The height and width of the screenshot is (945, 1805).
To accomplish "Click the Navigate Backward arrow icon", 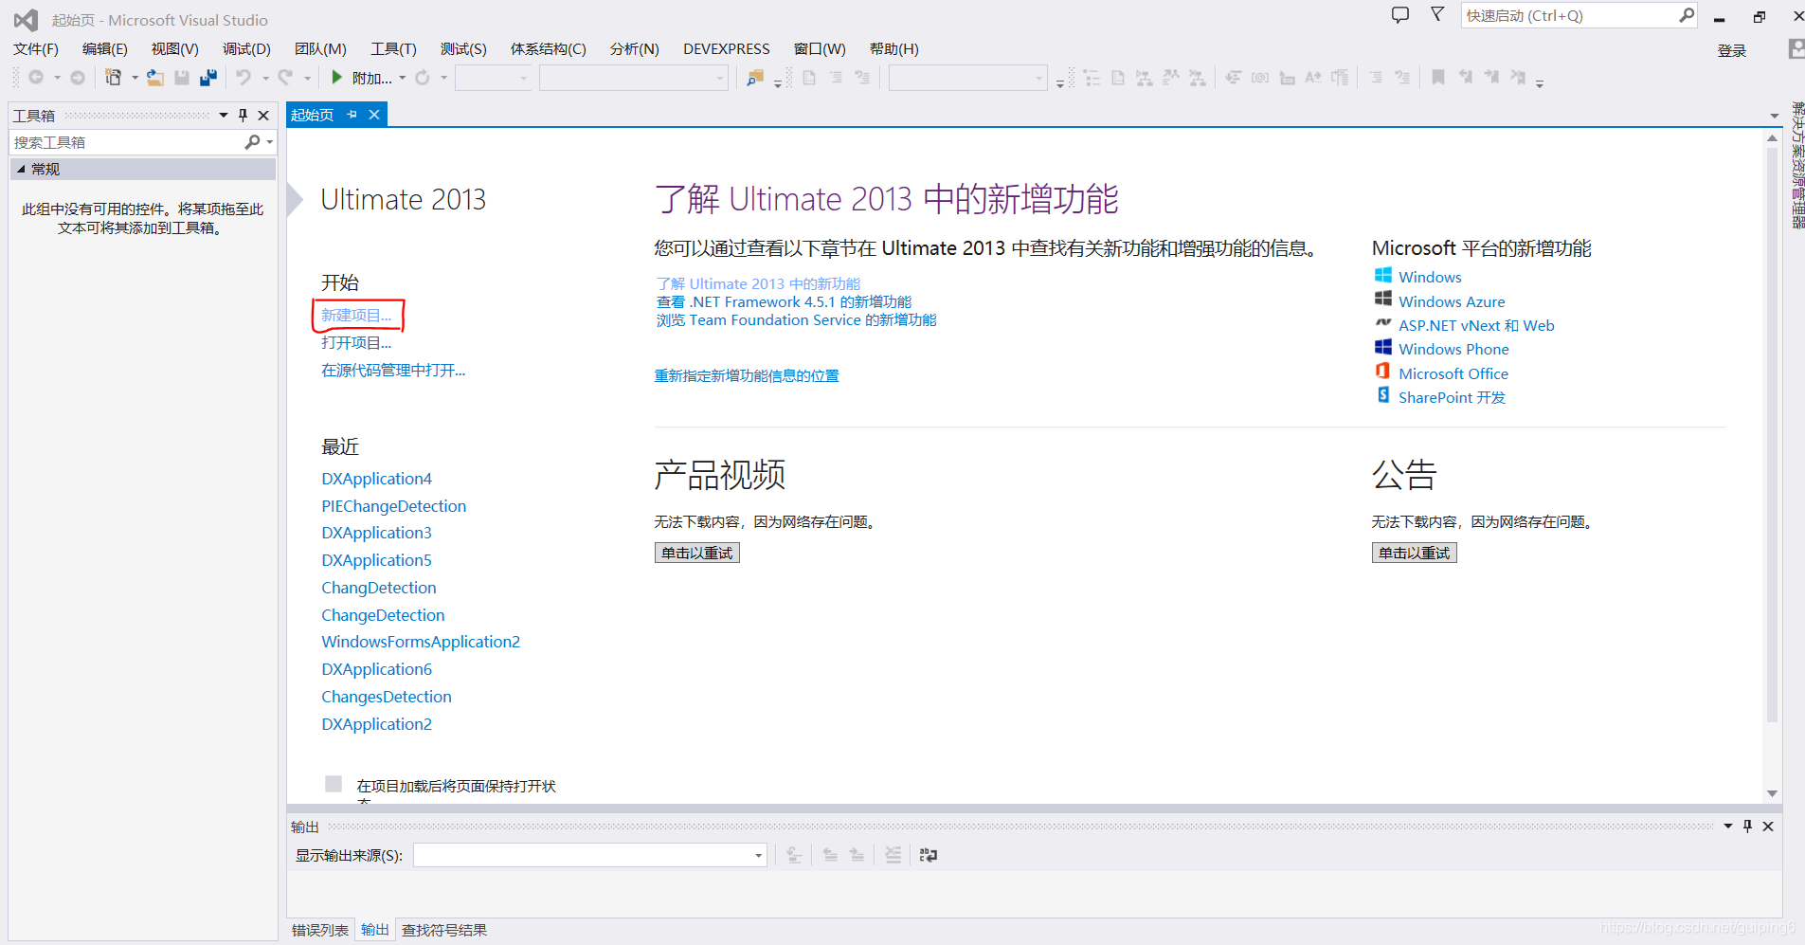I will coord(36,78).
